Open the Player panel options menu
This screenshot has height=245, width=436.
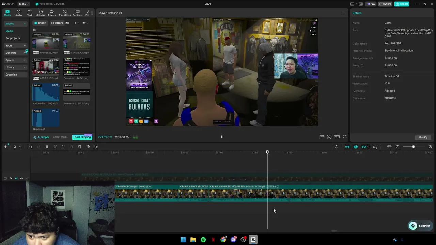[x=343, y=13]
